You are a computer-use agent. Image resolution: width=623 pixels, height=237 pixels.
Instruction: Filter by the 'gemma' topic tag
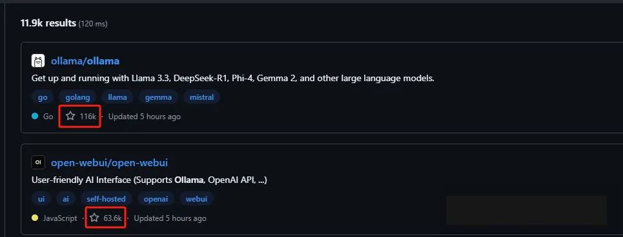[x=159, y=97]
